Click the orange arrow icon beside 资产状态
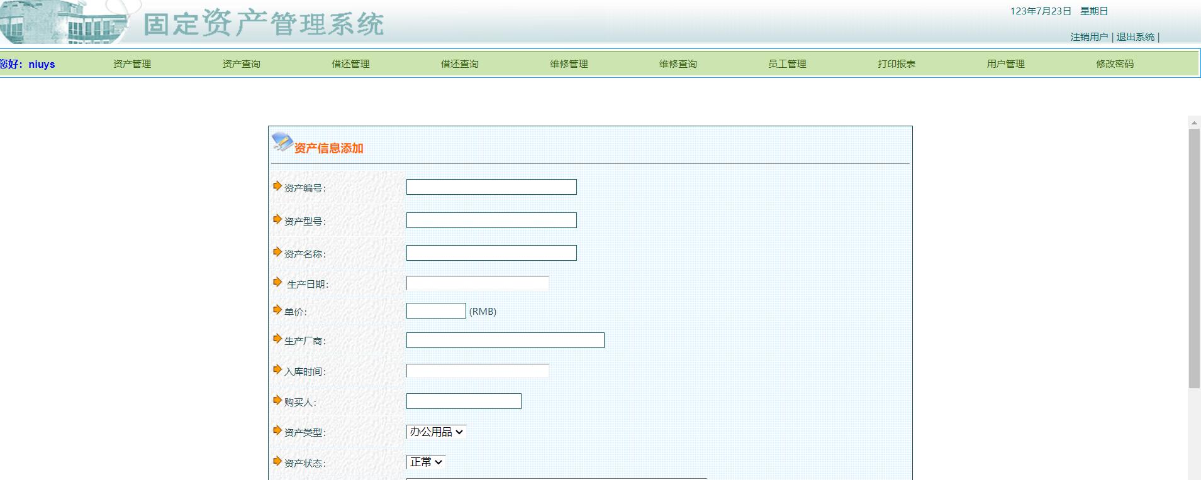 pos(277,461)
